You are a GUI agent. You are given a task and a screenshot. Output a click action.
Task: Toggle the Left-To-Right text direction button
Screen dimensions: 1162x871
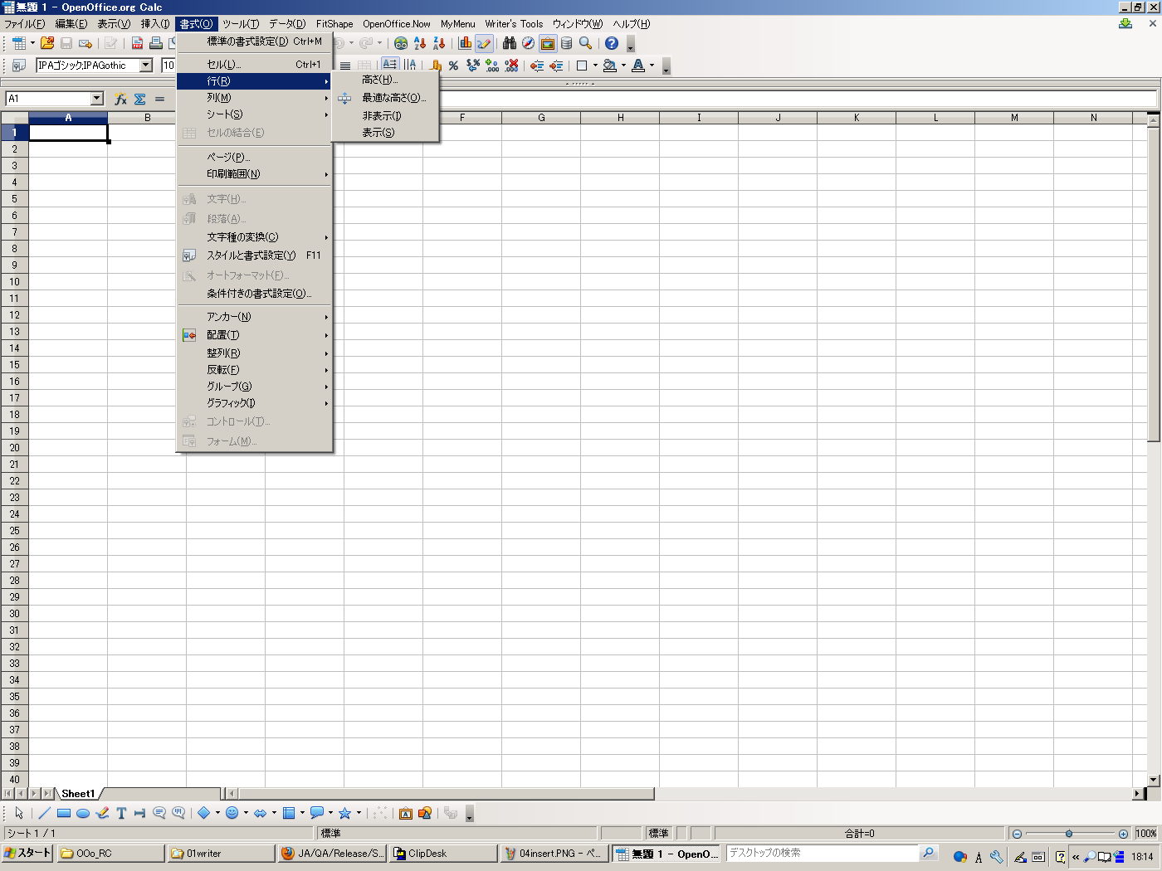point(389,66)
